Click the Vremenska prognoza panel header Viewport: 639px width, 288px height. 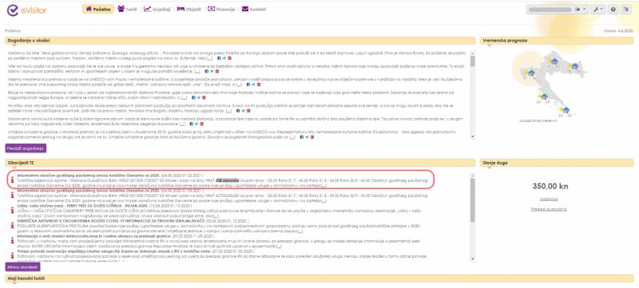click(x=557, y=41)
